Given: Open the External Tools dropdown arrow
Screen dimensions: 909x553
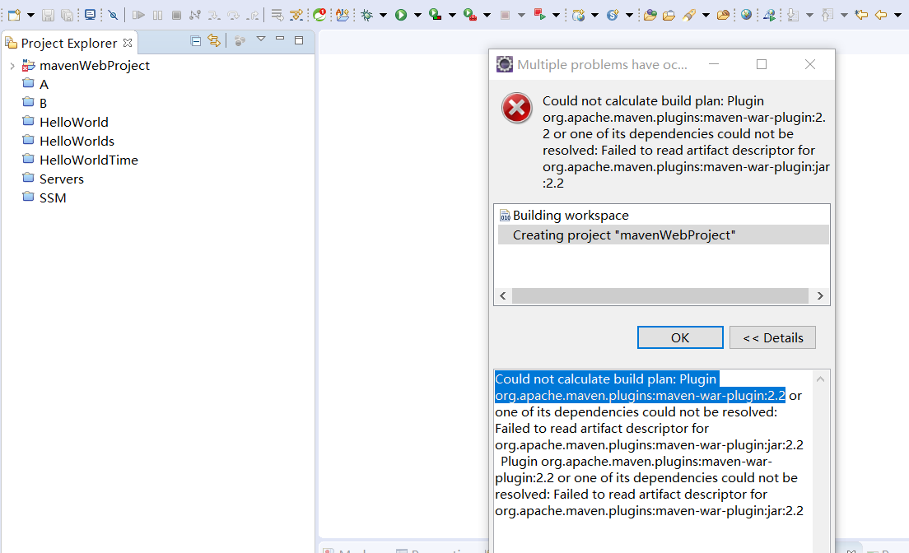Looking at the screenshot, I should click(x=487, y=16).
